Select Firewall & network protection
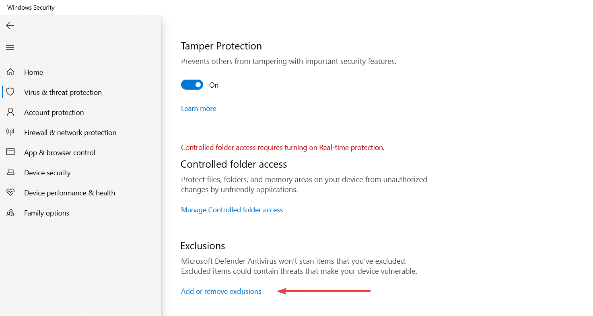 pos(70,133)
